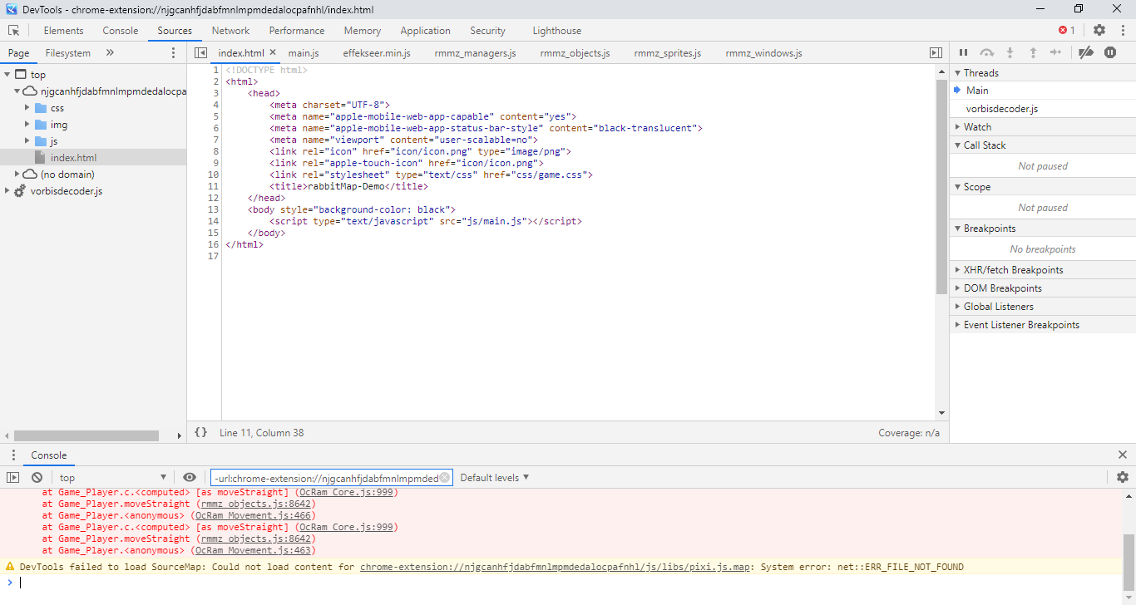Step into next function call
Screen dimensions: 1136x605
pos(1010,53)
